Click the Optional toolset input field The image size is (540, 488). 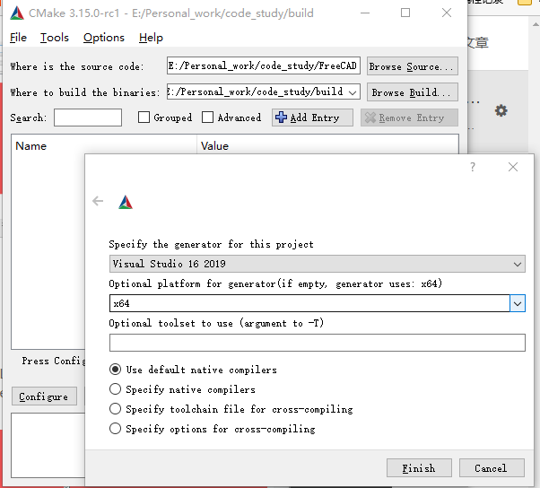318,343
